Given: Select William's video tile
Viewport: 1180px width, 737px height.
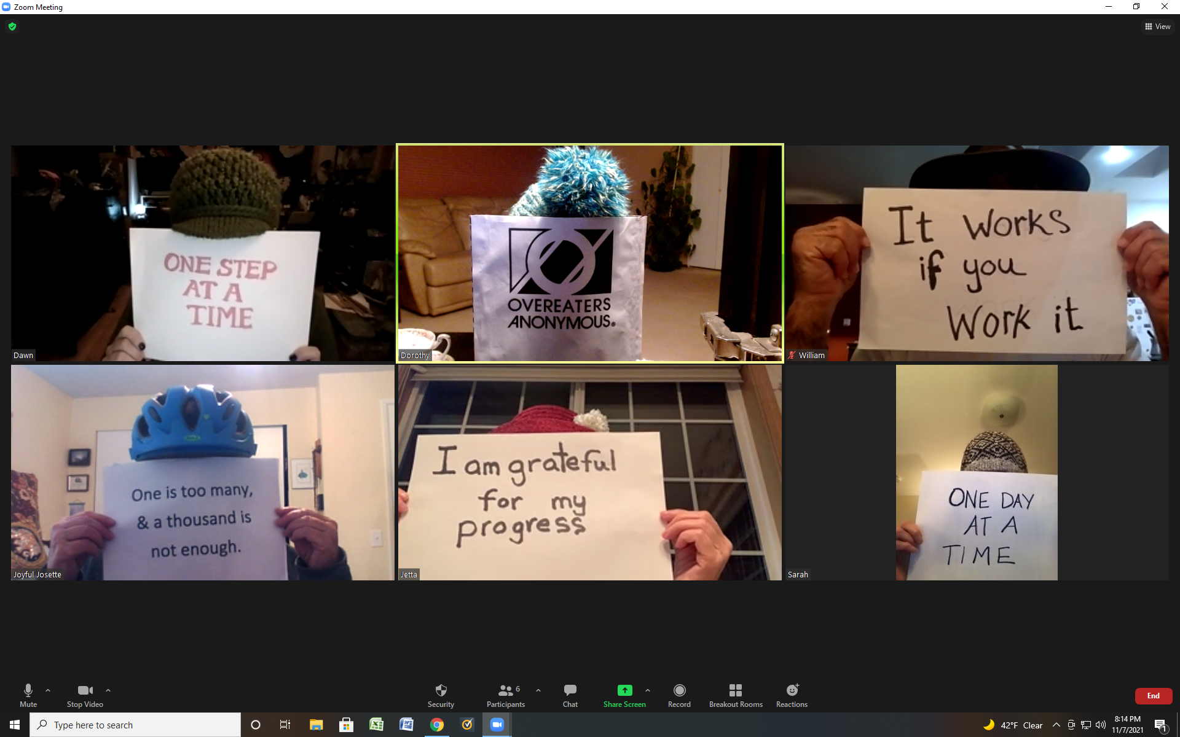Looking at the screenshot, I should pos(977,253).
